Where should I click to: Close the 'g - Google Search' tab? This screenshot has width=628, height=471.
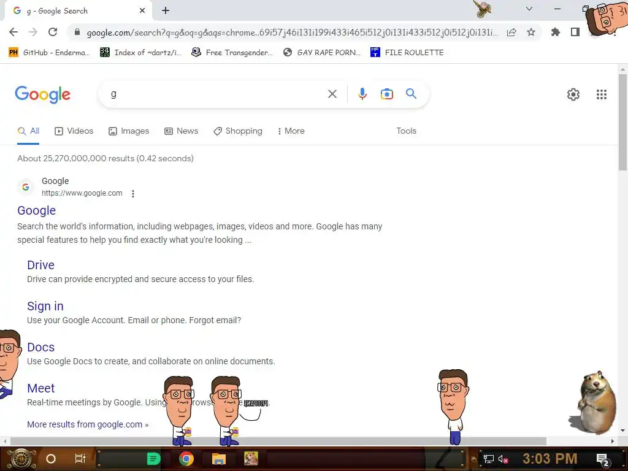pos(142,11)
